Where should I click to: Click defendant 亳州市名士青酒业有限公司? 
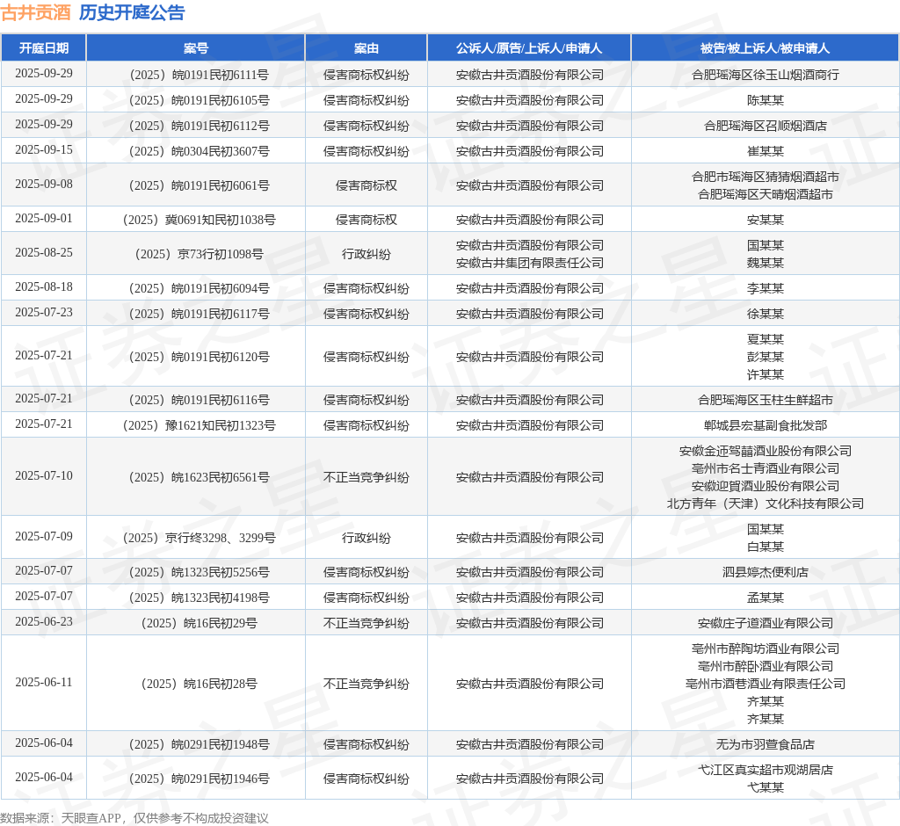[766, 468]
